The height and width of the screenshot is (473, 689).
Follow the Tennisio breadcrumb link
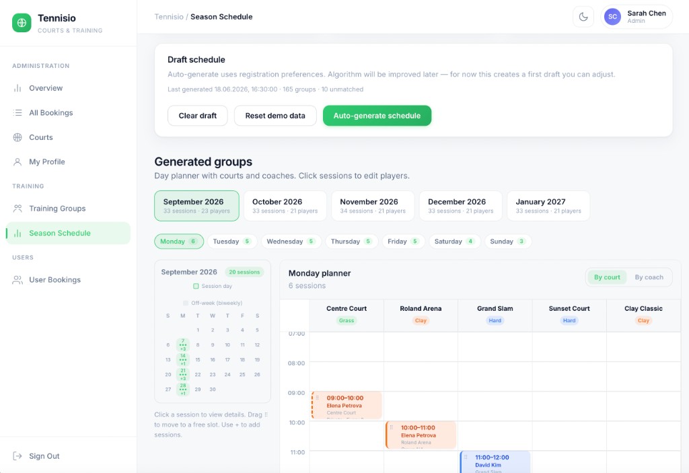(169, 17)
